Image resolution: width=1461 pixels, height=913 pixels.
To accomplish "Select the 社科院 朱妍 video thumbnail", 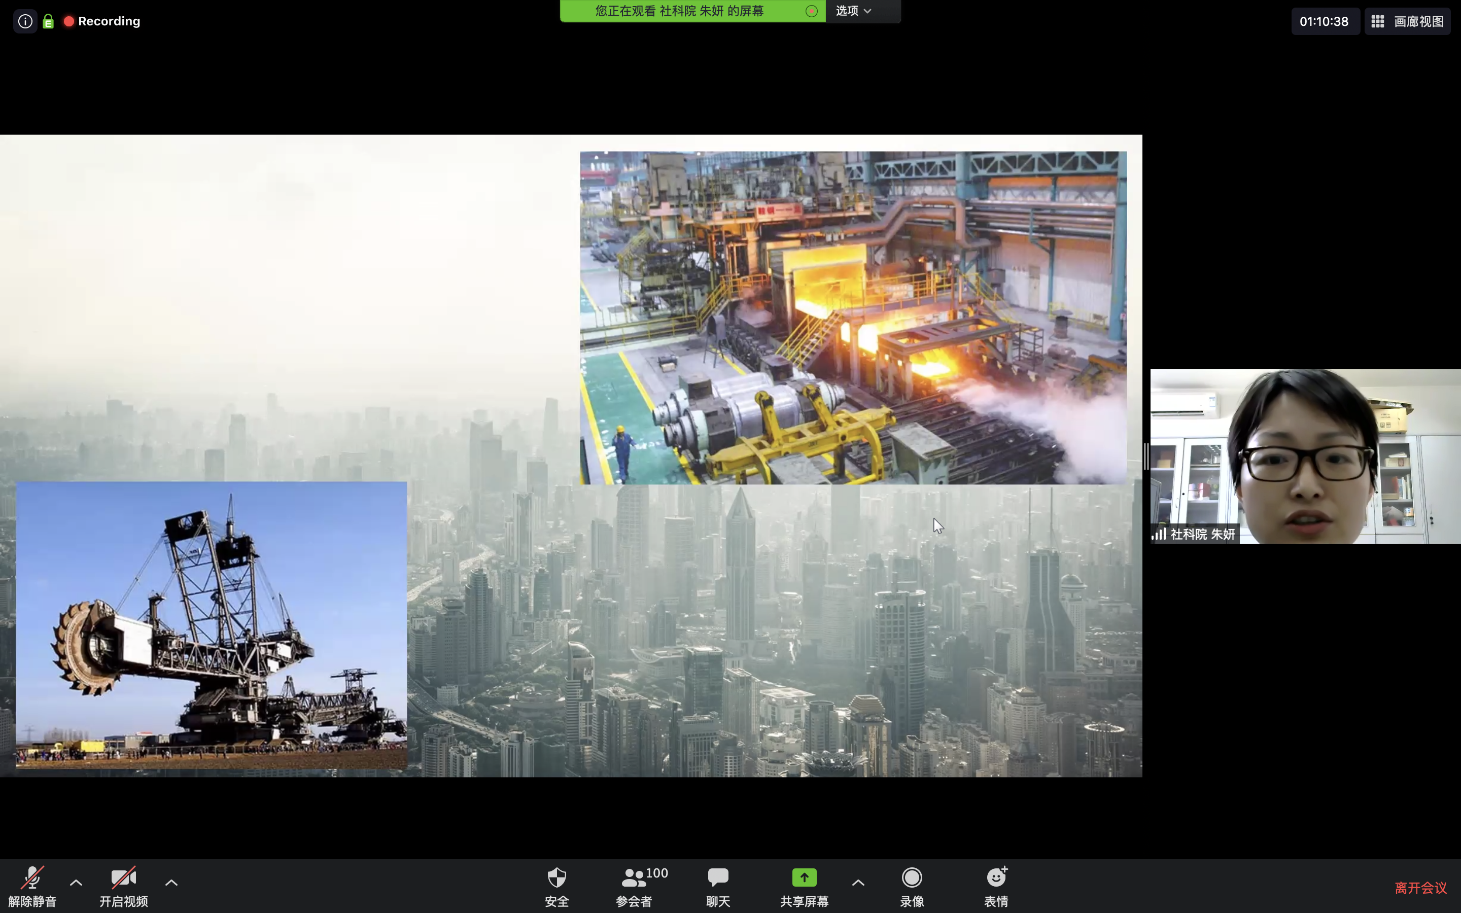I will 1305,456.
